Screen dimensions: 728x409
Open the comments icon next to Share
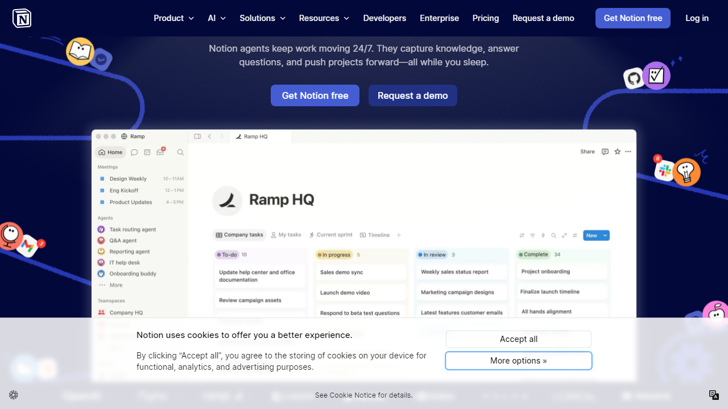point(605,152)
